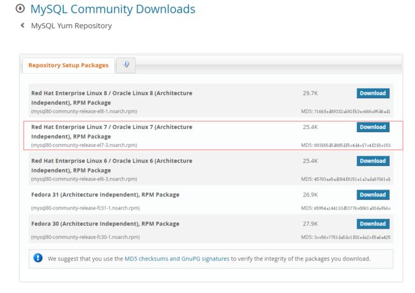Image resolution: width=415 pixels, height=293 pixels.
Task: Select filename mysql80-community-release-fc30-1.noarch.rpm
Action: click(x=86, y=237)
